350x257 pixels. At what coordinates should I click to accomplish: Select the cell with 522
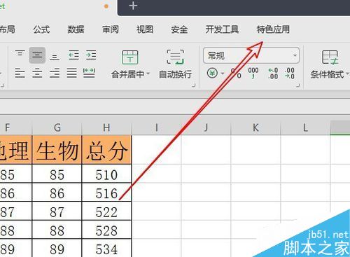click(x=107, y=211)
